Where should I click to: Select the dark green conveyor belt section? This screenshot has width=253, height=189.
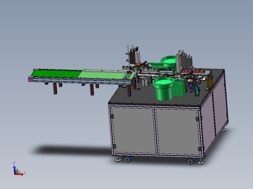tap(56, 73)
